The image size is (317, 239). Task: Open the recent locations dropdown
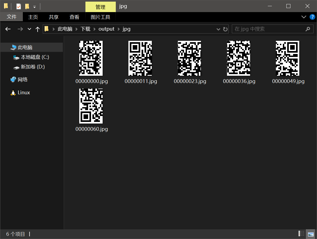[29, 29]
